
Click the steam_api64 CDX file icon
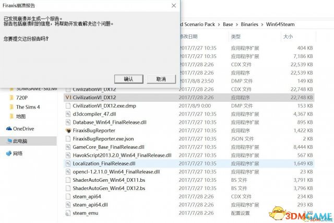[68, 196]
